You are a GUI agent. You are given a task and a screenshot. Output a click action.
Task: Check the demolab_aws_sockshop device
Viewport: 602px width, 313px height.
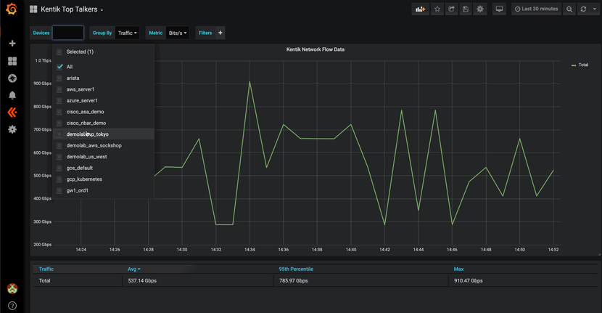(x=59, y=145)
